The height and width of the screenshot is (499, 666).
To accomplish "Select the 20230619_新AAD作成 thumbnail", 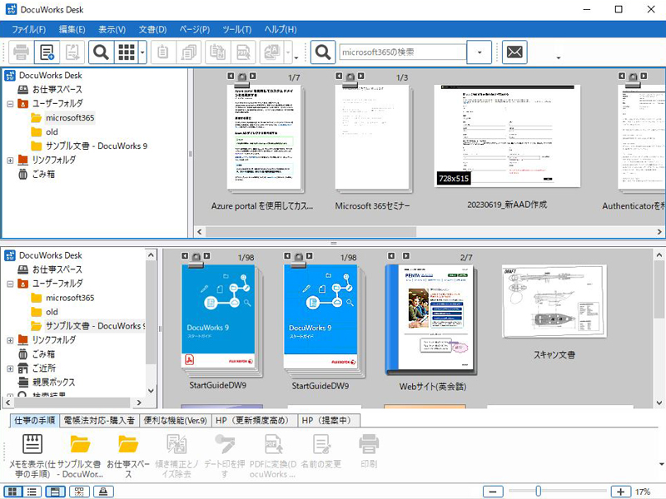I will (507, 136).
